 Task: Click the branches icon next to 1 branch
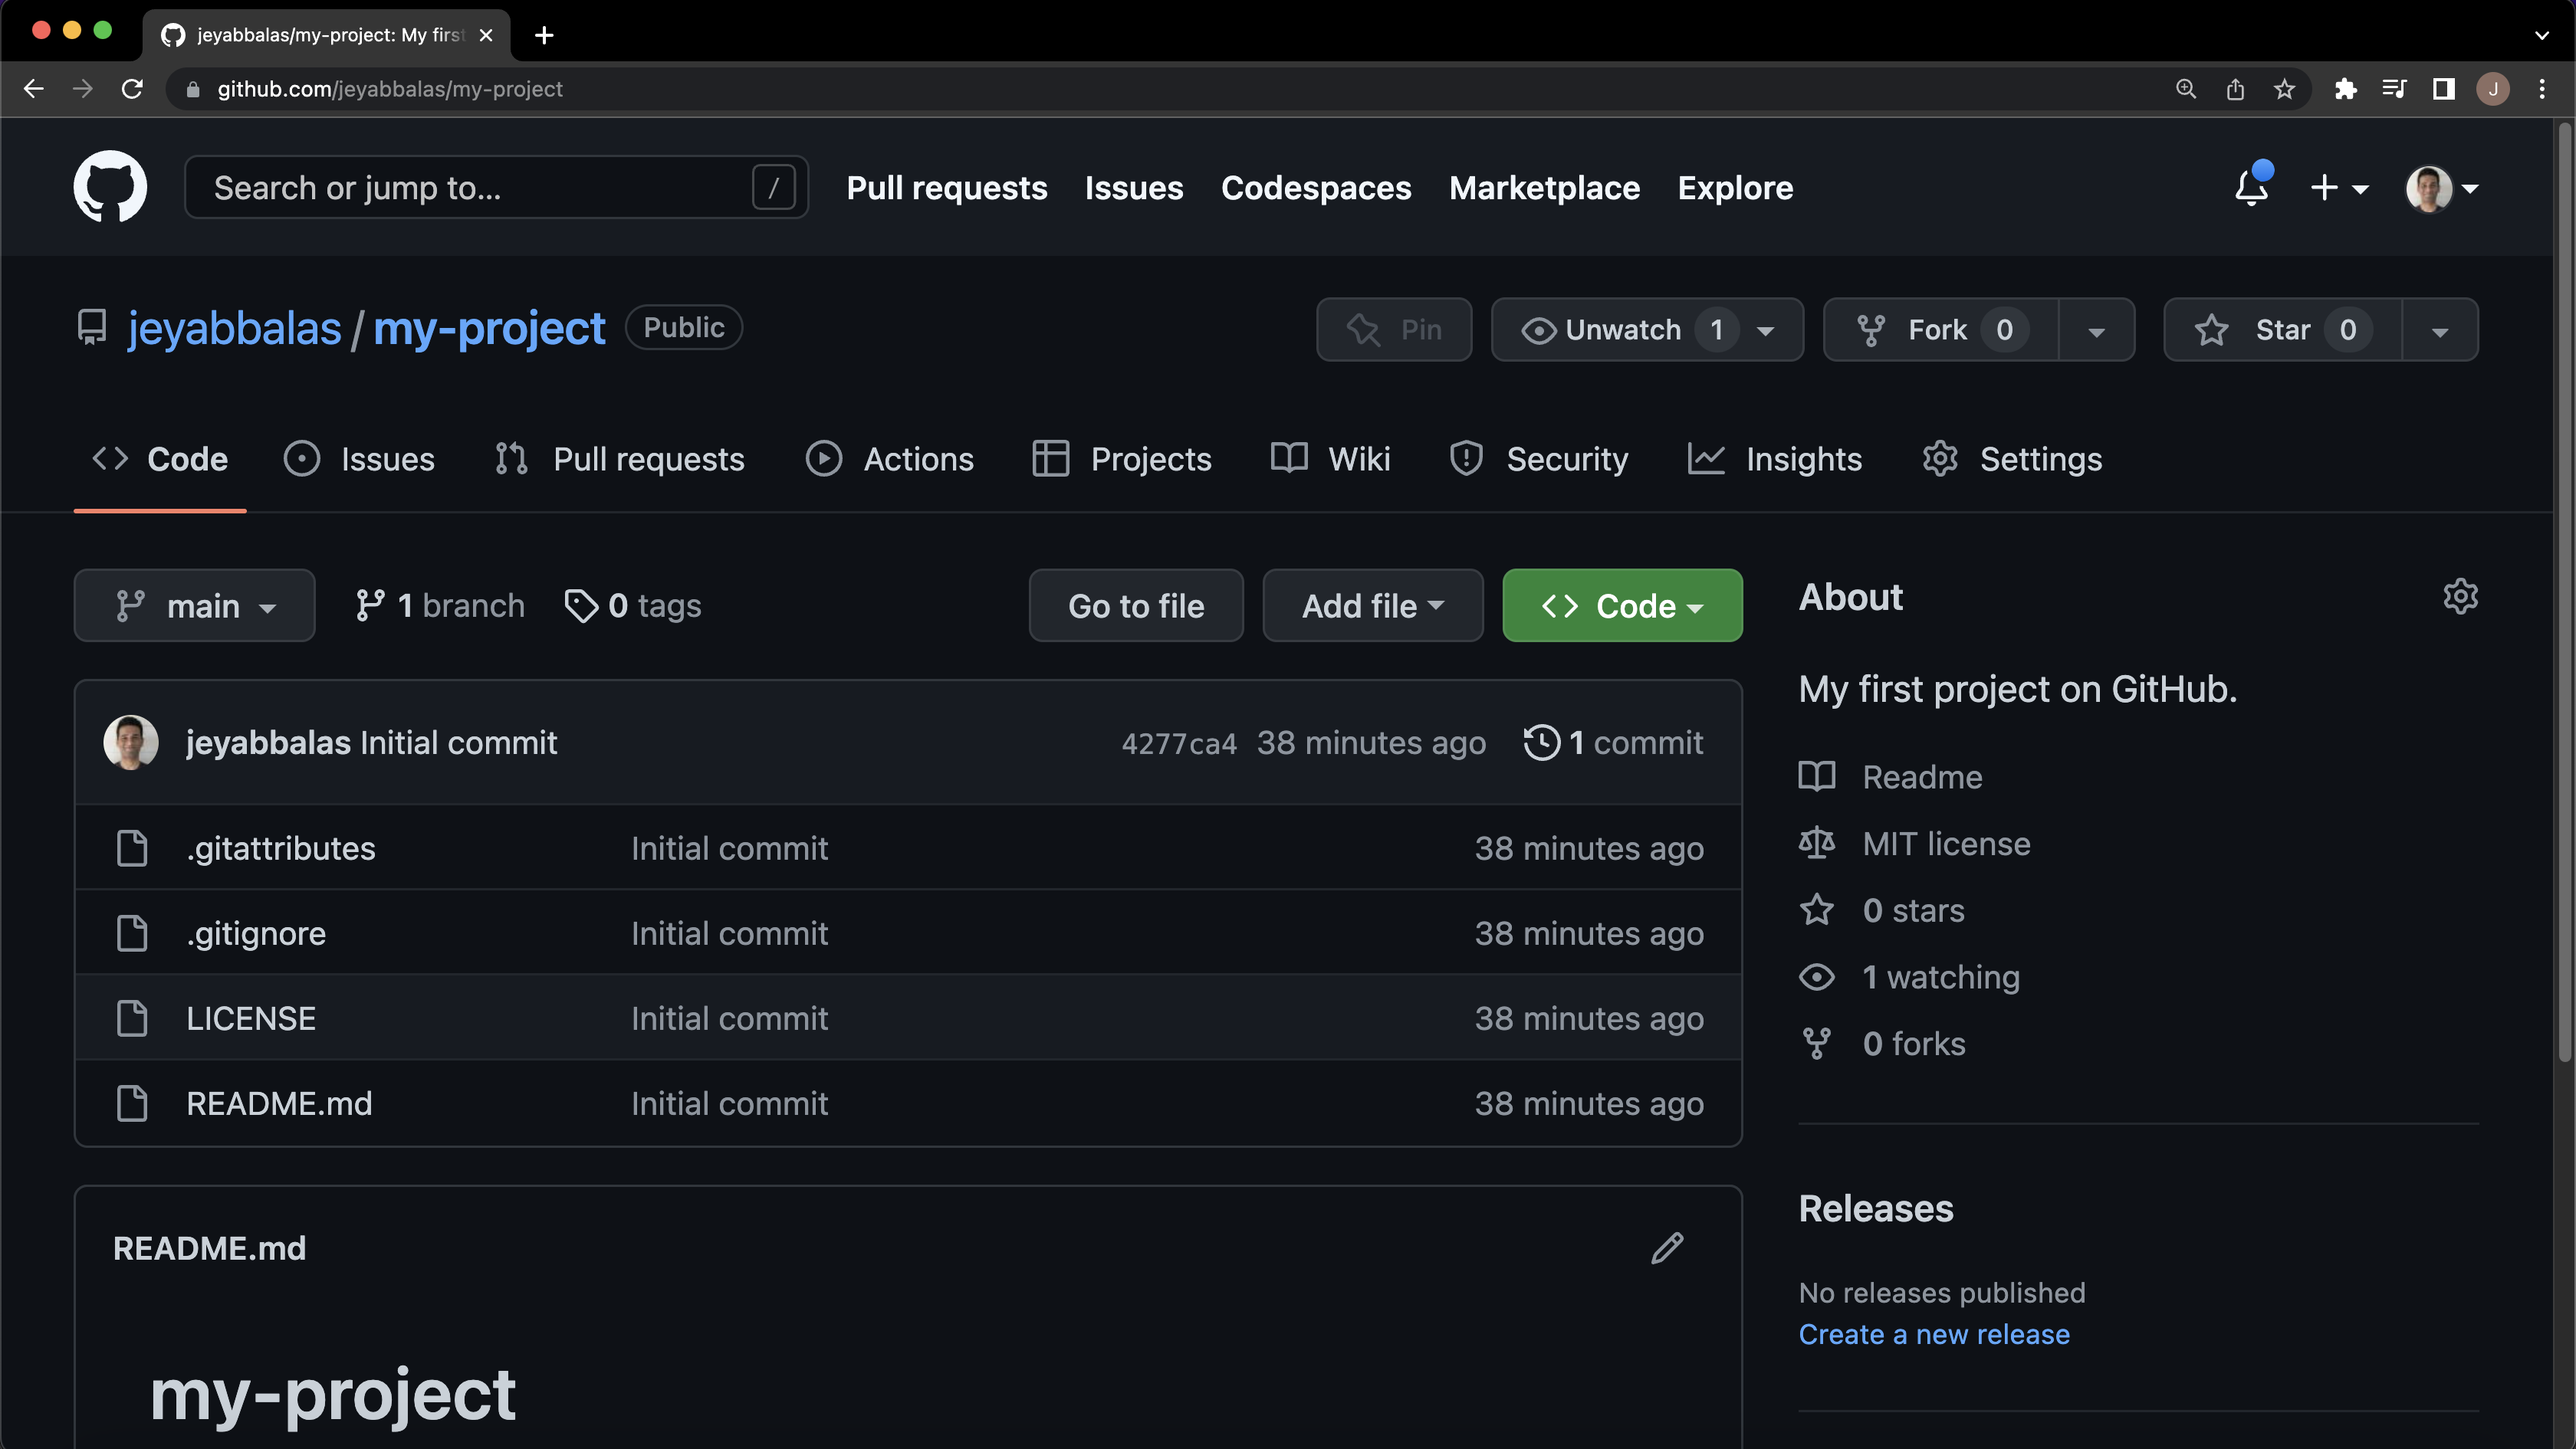370,605
